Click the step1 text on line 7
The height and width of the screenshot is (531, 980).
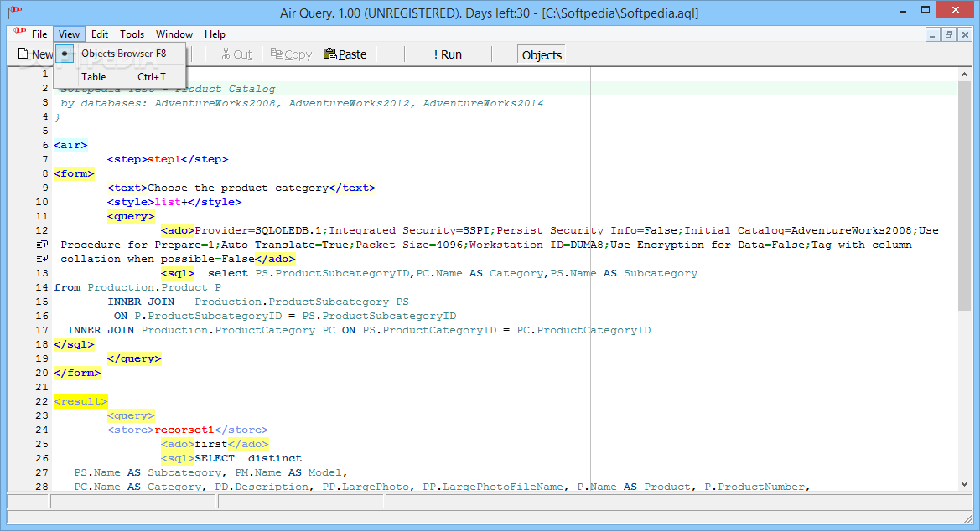(x=163, y=159)
